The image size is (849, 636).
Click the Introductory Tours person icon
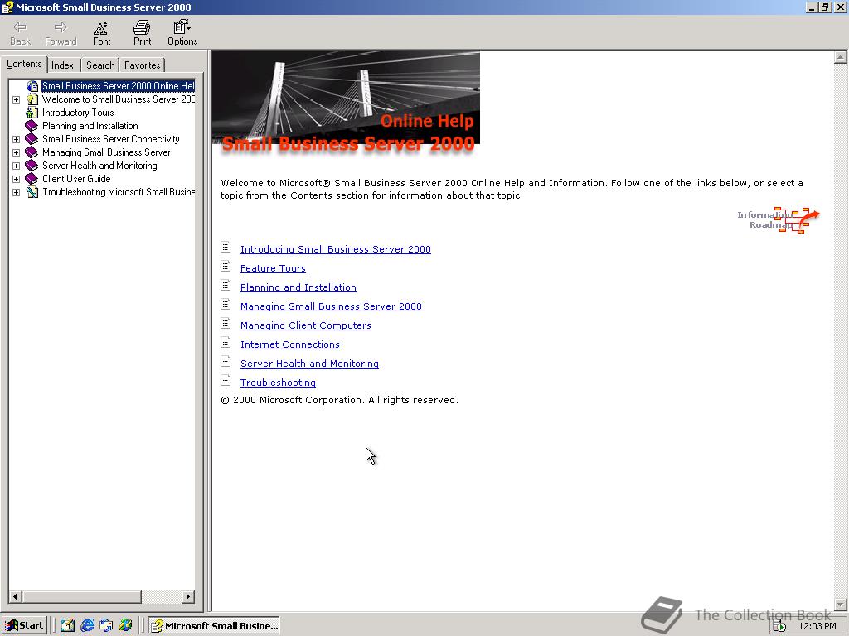[32, 113]
